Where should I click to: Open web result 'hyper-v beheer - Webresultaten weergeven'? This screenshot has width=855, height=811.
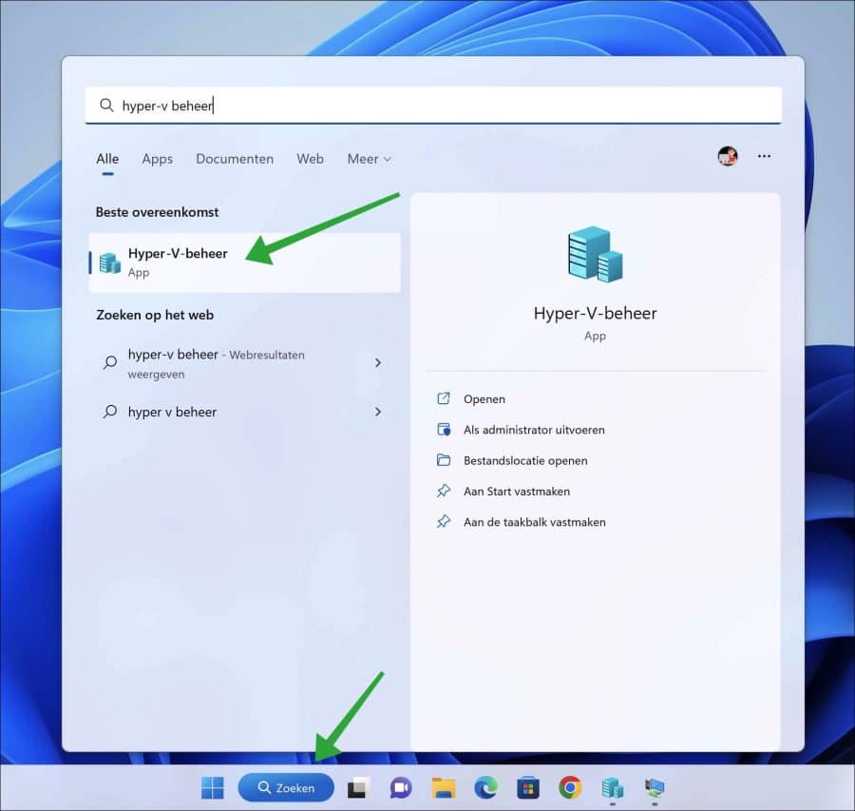click(244, 363)
